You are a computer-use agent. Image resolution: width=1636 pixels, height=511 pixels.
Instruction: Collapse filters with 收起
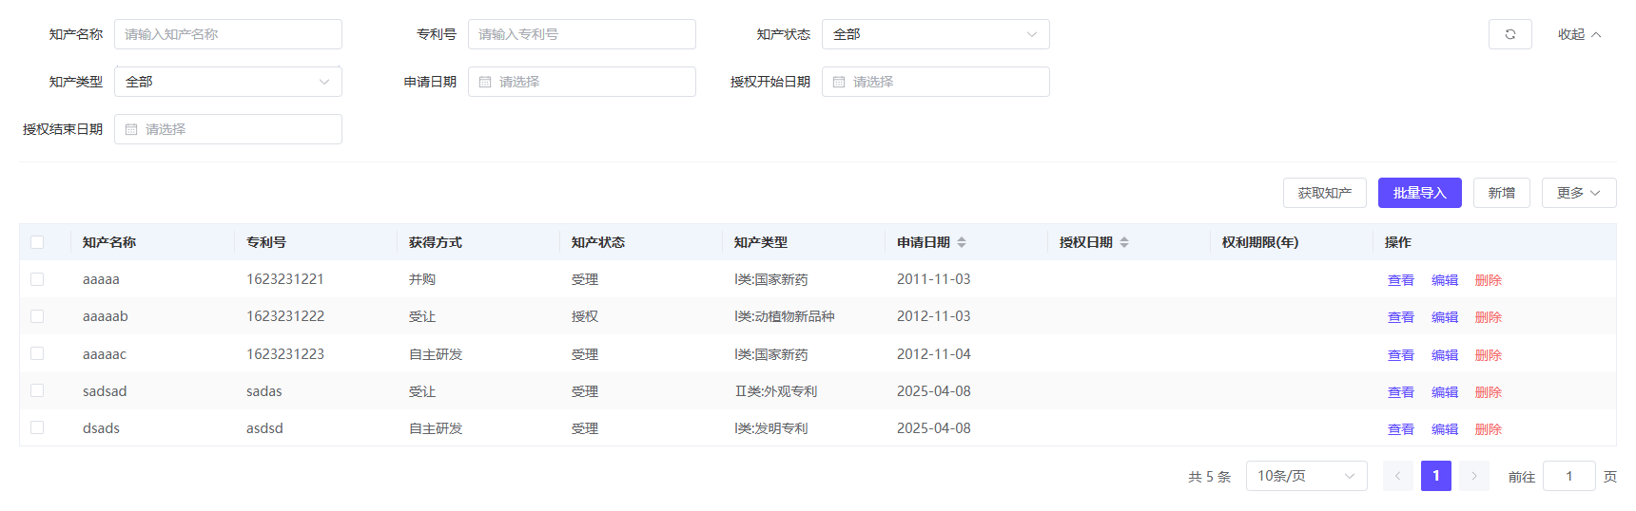[x=1579, y=34]
